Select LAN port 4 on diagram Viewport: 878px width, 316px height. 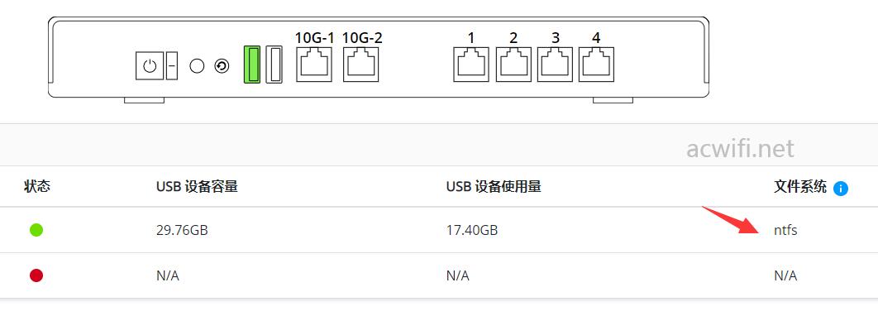pyautogui.click(x=596, y=65)
